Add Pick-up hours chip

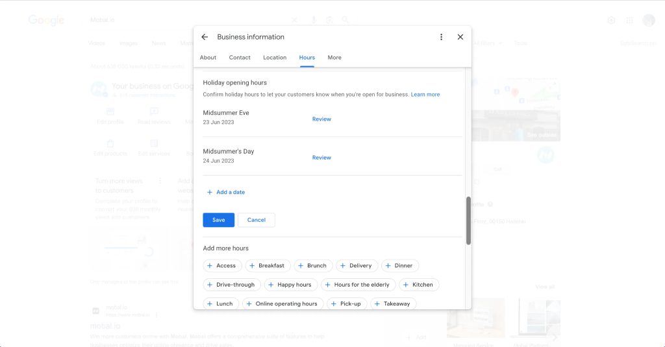pos(348,304)
